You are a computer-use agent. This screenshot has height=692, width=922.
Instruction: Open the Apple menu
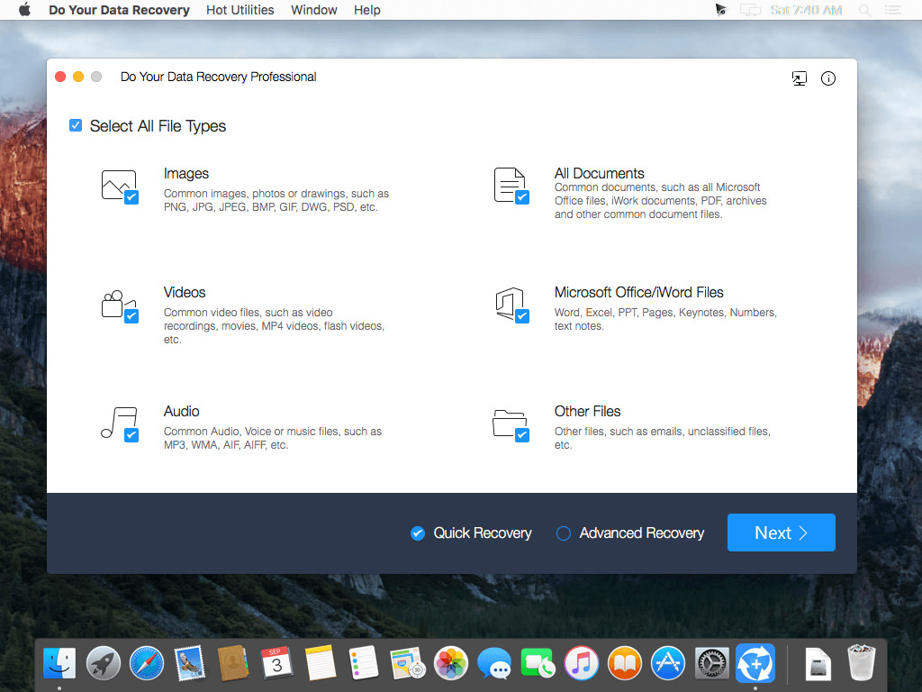24,10
